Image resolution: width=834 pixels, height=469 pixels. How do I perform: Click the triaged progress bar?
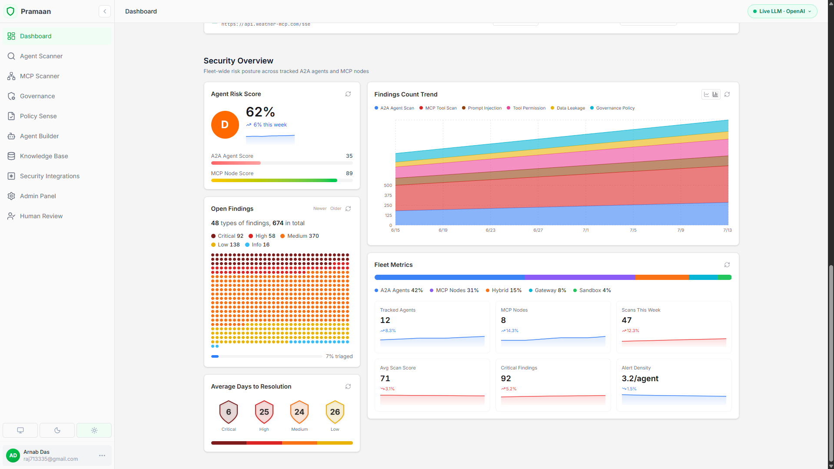(x=267, y=356)
